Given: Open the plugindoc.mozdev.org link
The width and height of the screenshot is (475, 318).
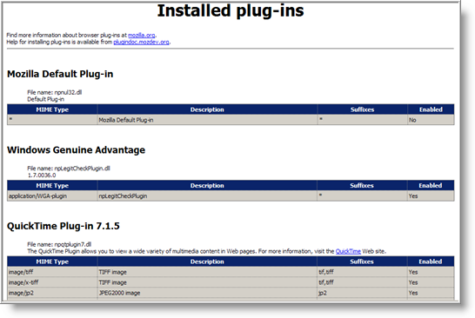Looking at the screenshot, I should tap(141, 42).
